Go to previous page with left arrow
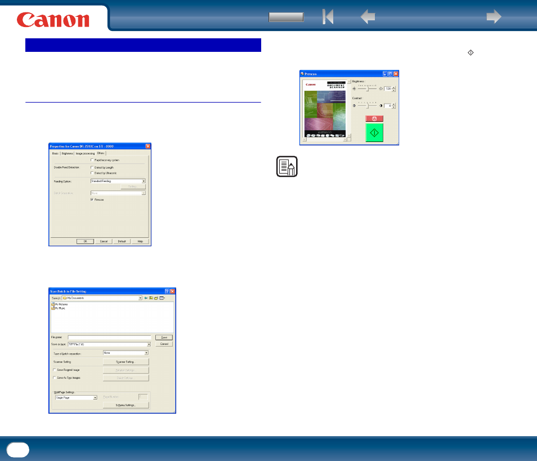Image resolution: width=537 pixels, height=461 pixels. tap(368, 16)
